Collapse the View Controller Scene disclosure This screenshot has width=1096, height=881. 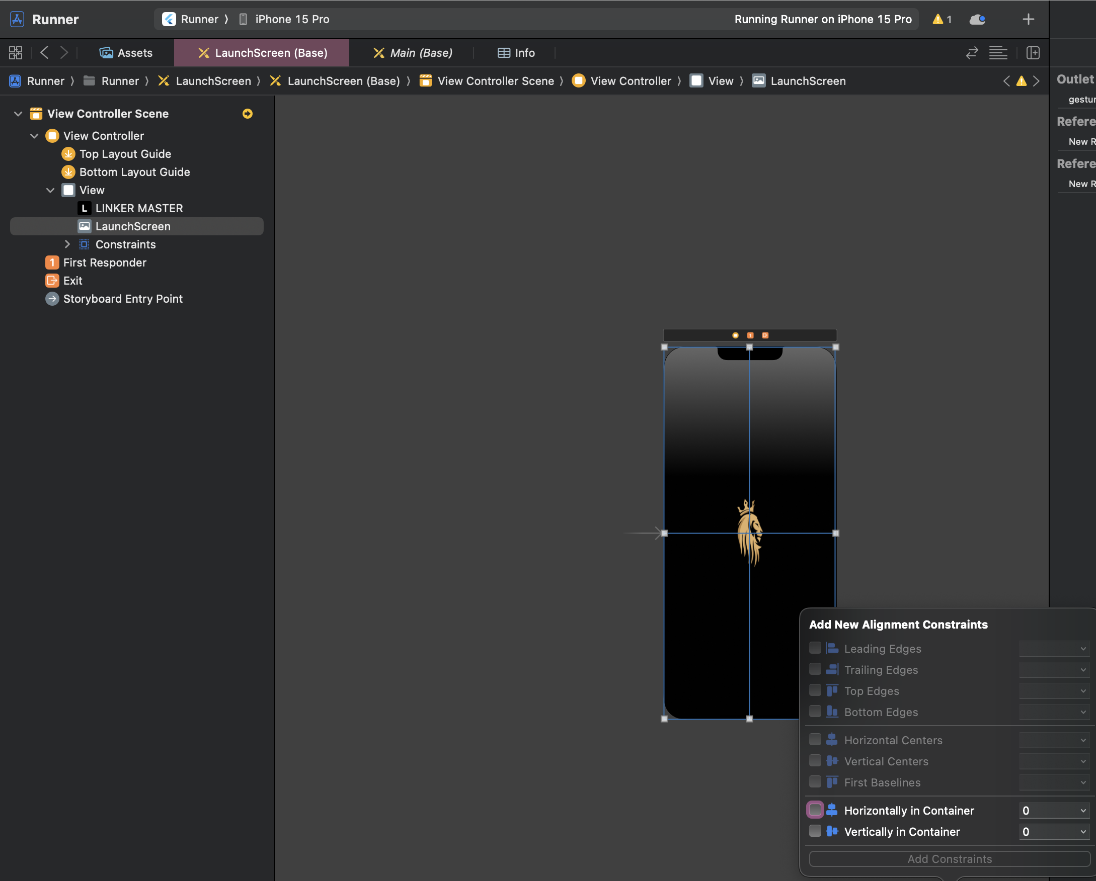click(18, 114)
